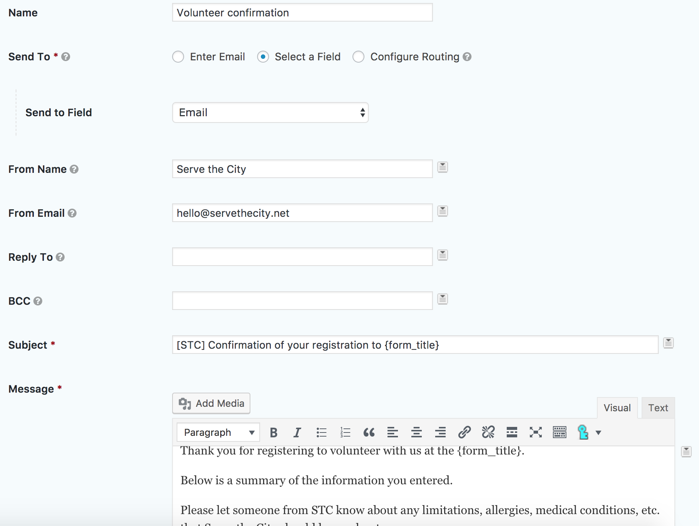The height and width of the screenshot is (526, 699).
Task: Click the remove link icon
Action: 488,432
